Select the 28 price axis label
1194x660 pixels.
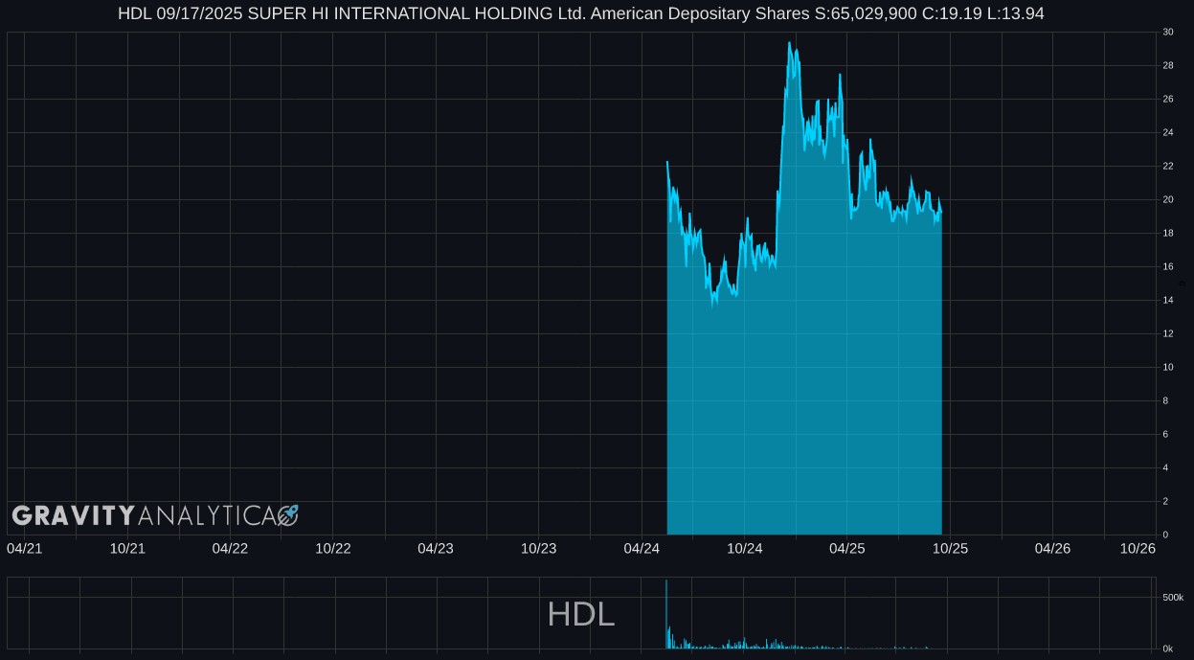[x=1168, y=65]
